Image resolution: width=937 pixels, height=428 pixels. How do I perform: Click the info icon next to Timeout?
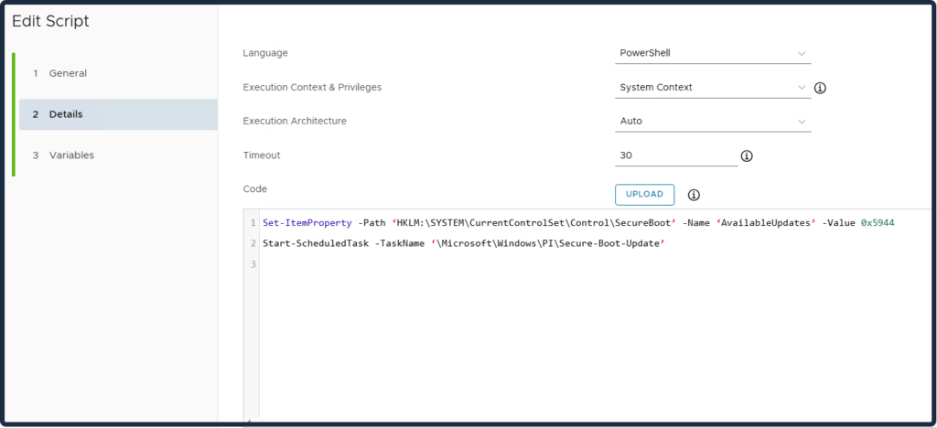747,156
